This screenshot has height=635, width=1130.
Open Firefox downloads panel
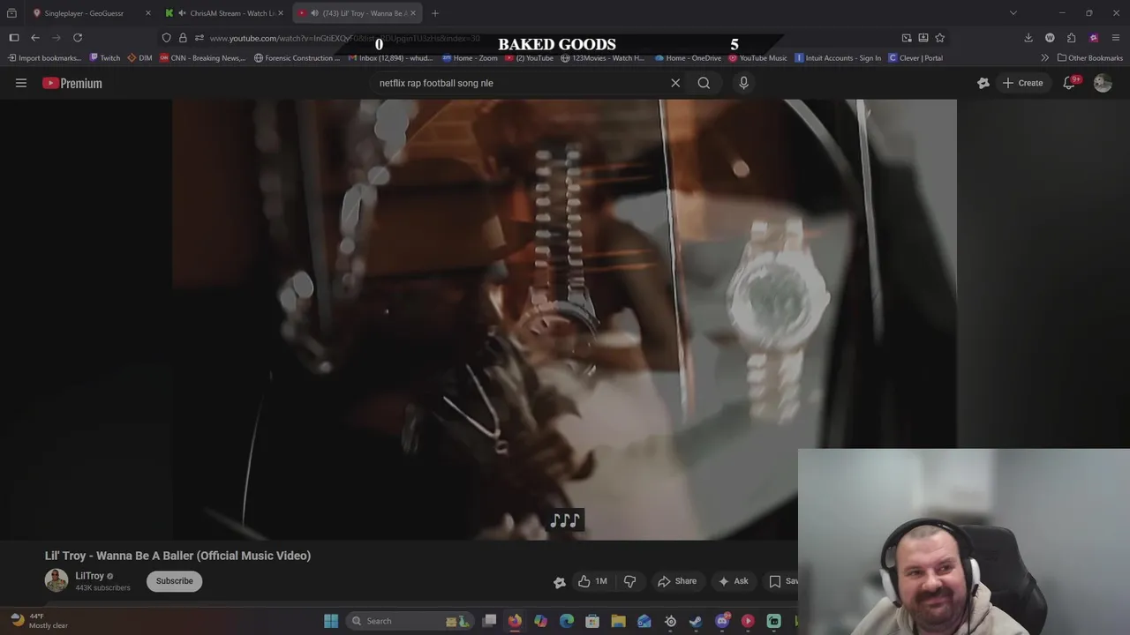(x=1028, y=38)
